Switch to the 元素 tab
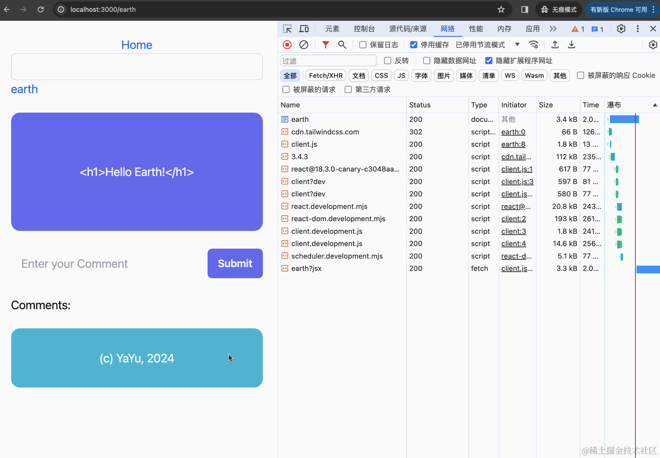 332,28
